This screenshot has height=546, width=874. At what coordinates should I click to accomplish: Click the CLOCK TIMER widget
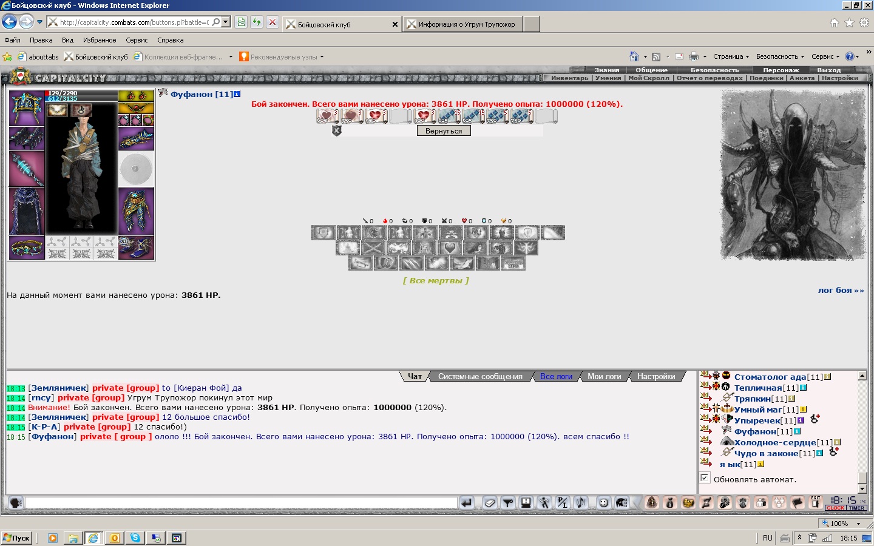tap(845, 503)
